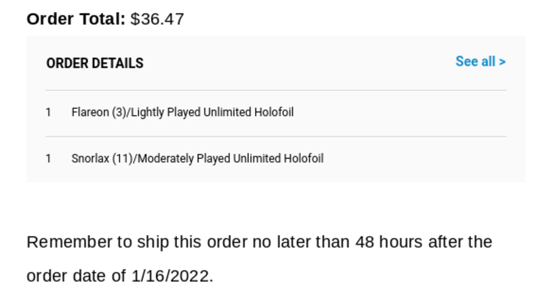
Task: Click the Snorlax card name
Action: (90, 158)
